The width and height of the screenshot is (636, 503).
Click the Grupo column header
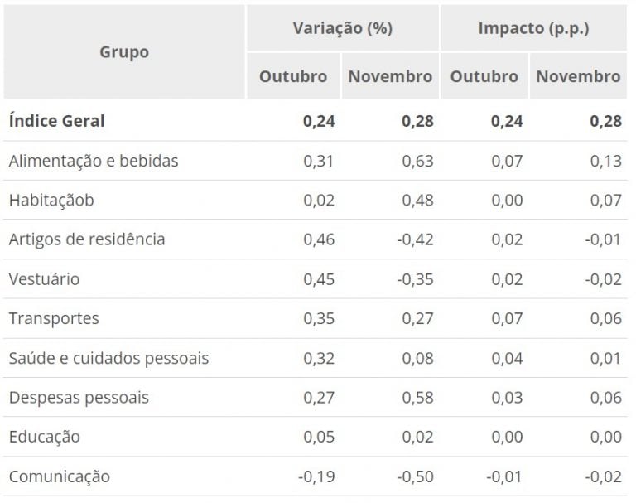[124, 52]
